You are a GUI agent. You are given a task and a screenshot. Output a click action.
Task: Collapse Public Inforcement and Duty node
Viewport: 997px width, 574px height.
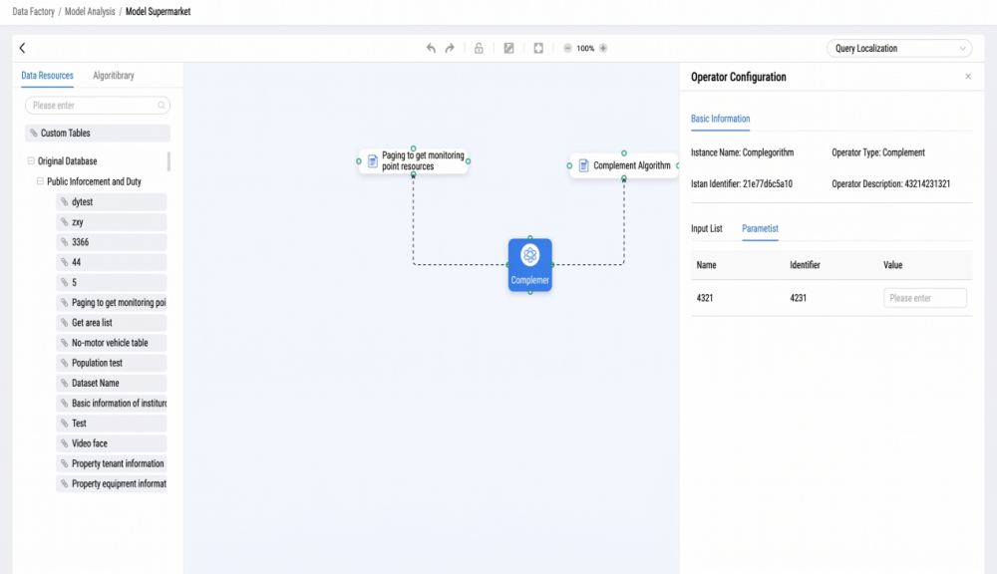(40, 181)
